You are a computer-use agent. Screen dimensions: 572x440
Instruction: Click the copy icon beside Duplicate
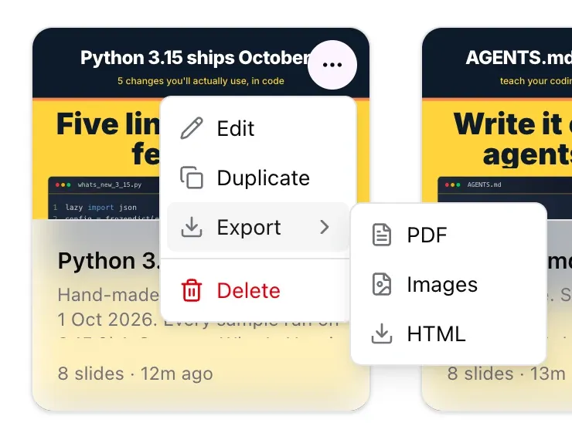tap(192, 178)
